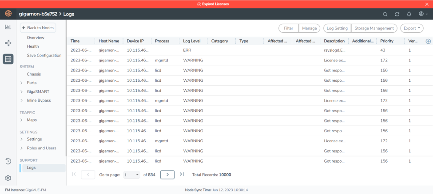The height and width of the screenshot is (194, 433).
Task: Open the user account menu
Action: pyautogui.click(x=423, y=14)
